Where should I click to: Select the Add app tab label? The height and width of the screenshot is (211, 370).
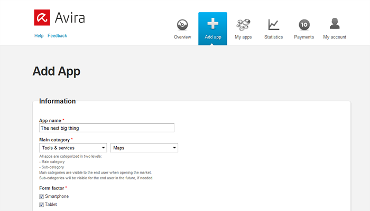(213, 37)
